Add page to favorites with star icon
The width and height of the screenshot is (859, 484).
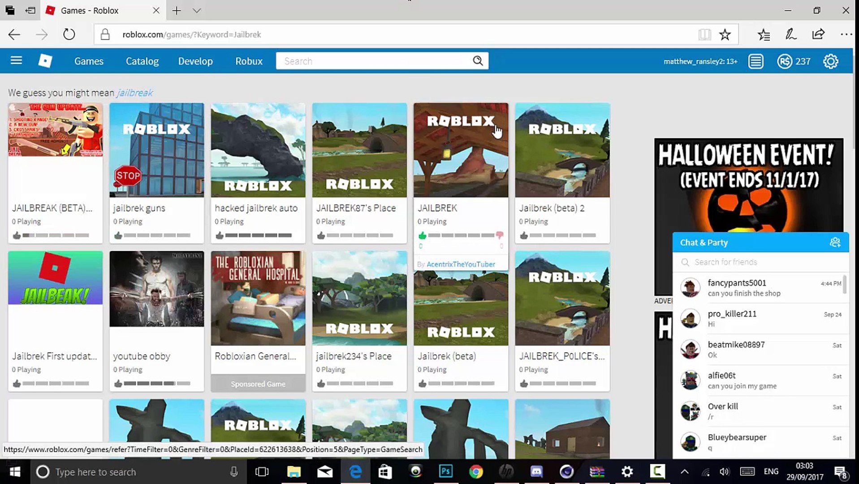point(725,35)
